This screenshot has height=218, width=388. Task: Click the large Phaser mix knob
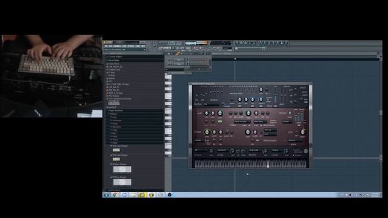point(207,132)
